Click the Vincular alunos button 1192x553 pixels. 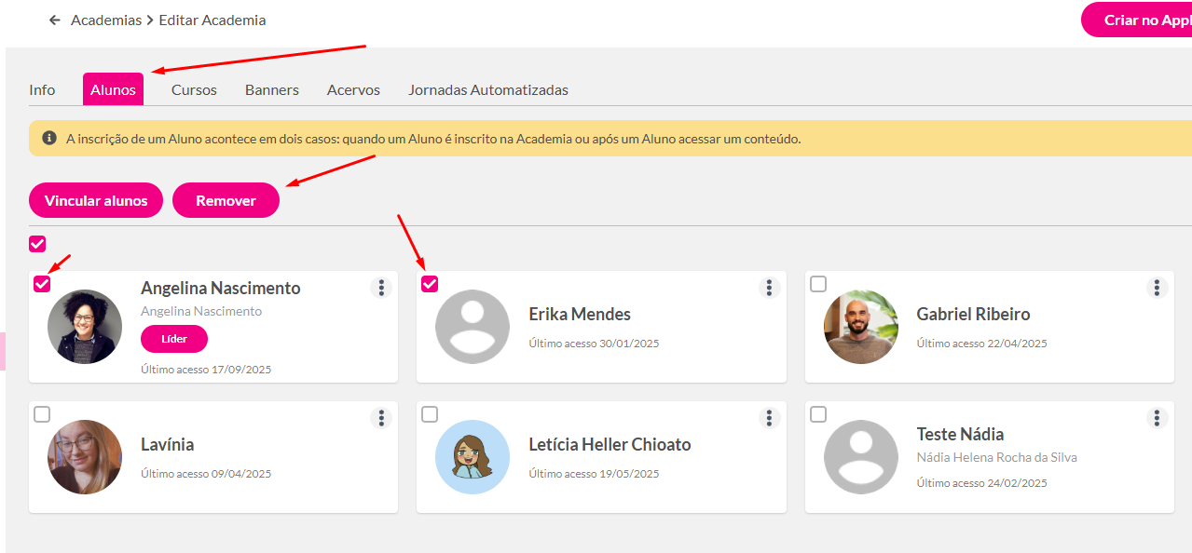click(x=96, y=200)
